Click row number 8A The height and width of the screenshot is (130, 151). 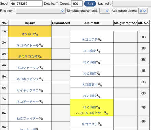[4, 113]
